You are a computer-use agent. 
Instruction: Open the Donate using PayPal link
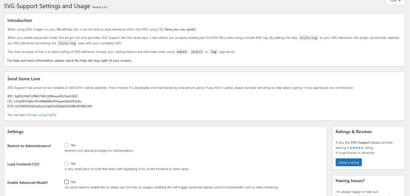coord(42,115)
